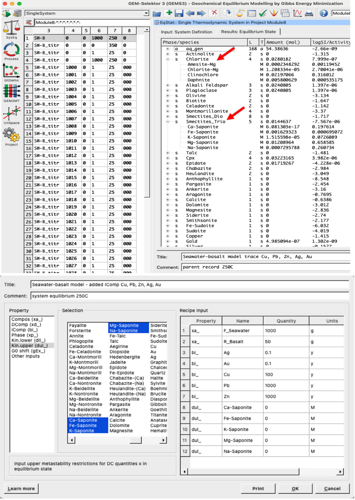
Task: Expand the Alkali Feldspar phase row
Action: (x=167, y=85)
